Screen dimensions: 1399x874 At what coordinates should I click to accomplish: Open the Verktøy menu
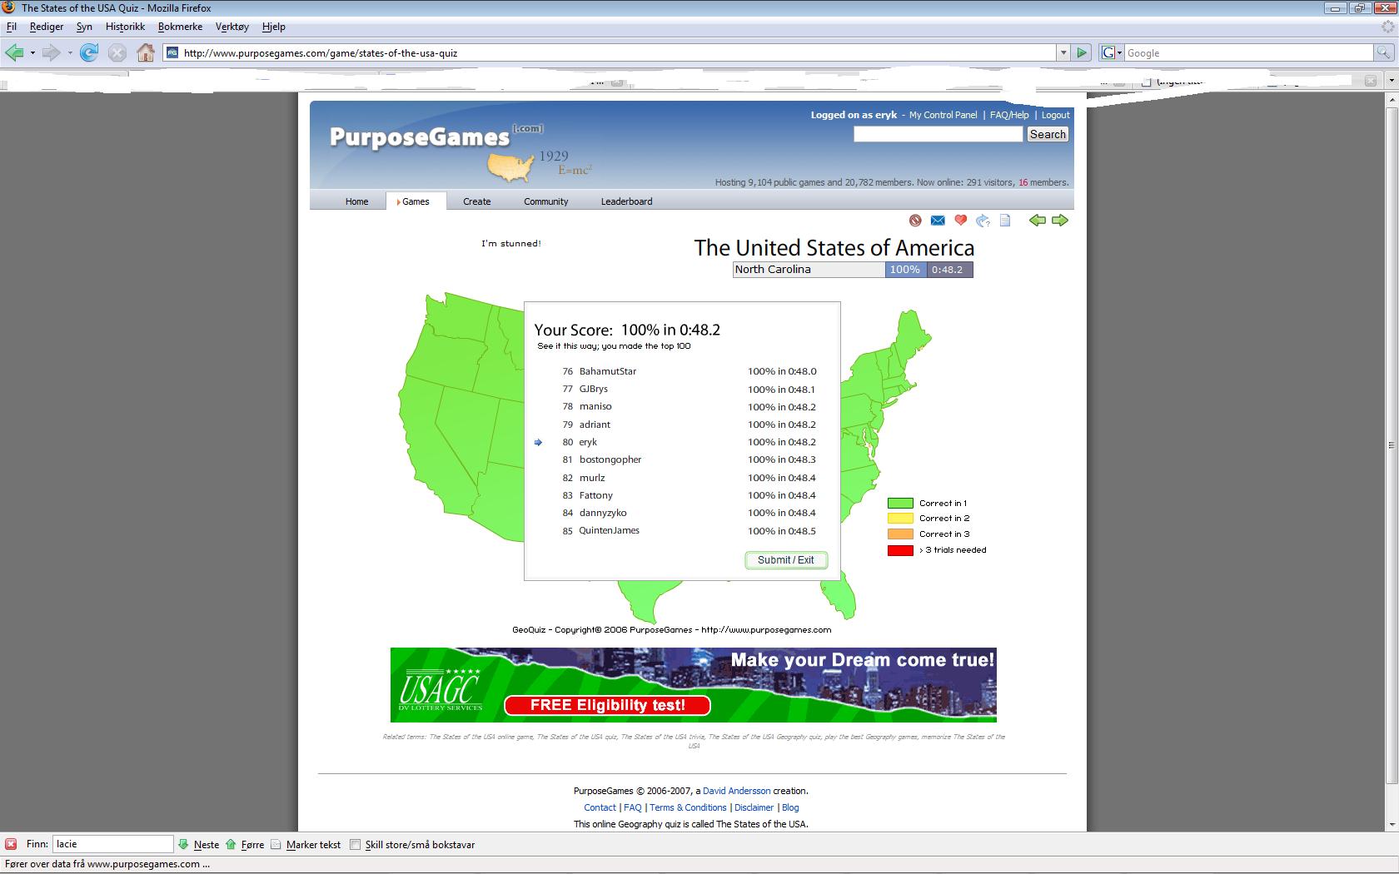[232, 27]
